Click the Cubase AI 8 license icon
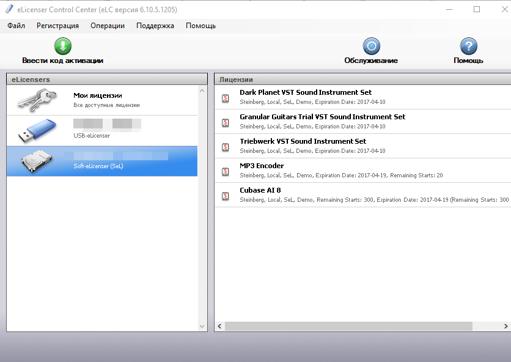 pyautogui.click(x=225, y=196)
